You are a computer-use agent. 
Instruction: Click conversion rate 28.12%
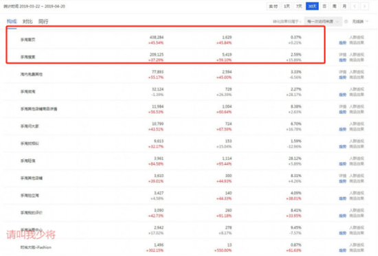(x=295, y=159)
